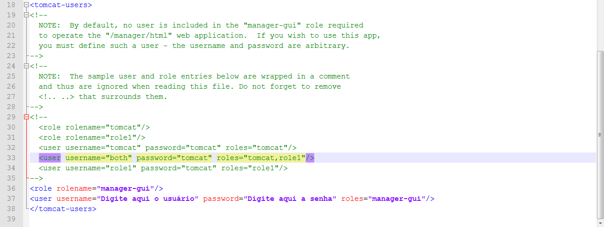The image size is (604, 227).
Task: Click the closing </tomcat-users> tag on line 38
Action: pyautogui.click(x=63, y=209)
